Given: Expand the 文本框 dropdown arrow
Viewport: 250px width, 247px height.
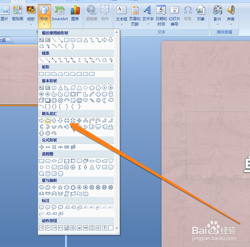Looking at the screenshot, I should (122, 24).
